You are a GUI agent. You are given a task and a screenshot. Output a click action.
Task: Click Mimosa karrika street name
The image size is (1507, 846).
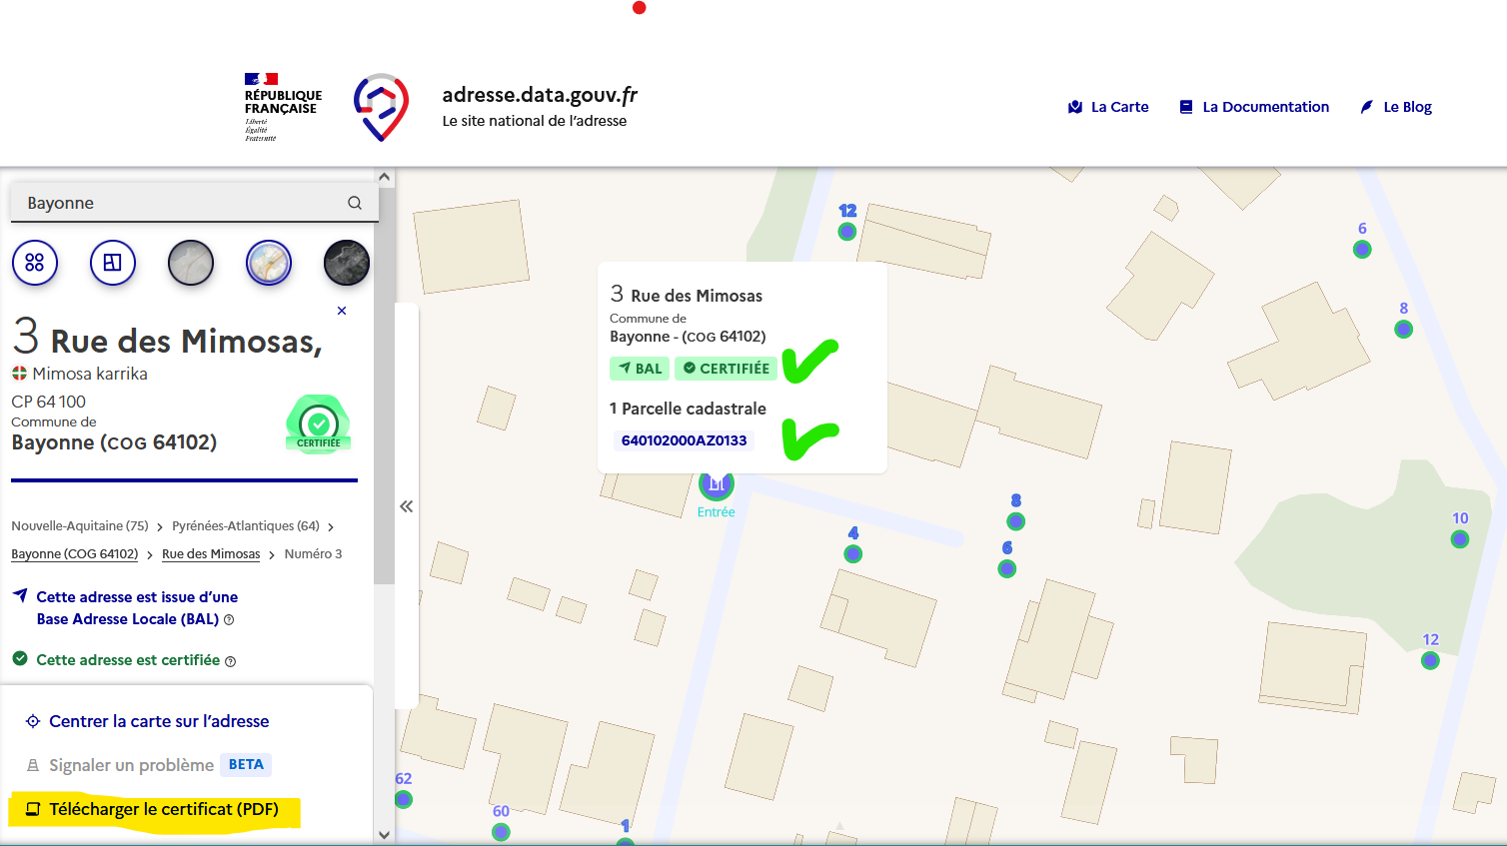(90, 374)
